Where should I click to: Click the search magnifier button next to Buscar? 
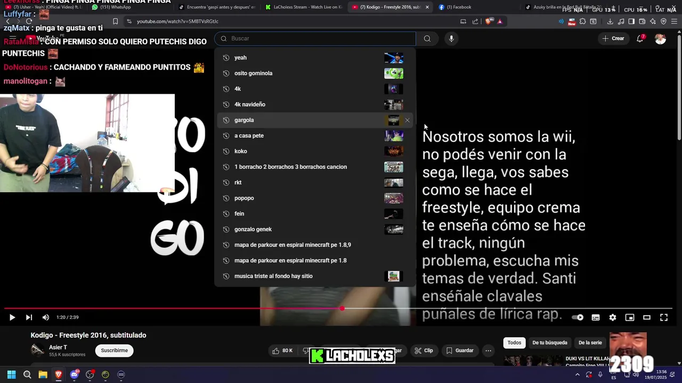pos(427,38)
